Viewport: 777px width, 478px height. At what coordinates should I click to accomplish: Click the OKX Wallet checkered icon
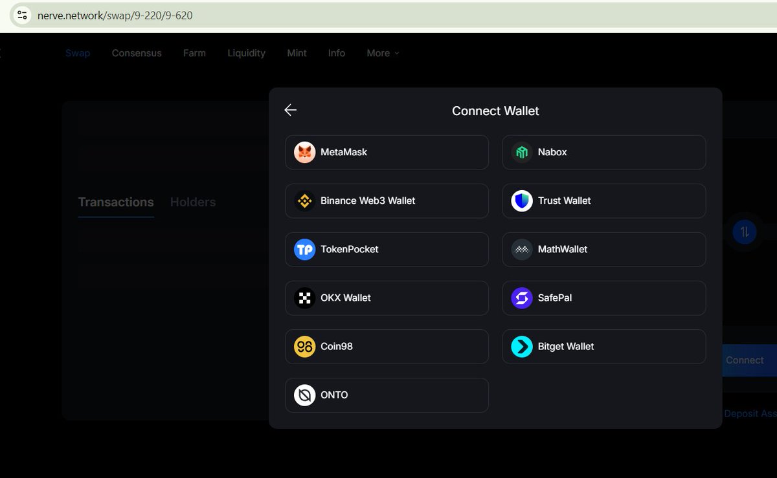click(x=304, y=298)
